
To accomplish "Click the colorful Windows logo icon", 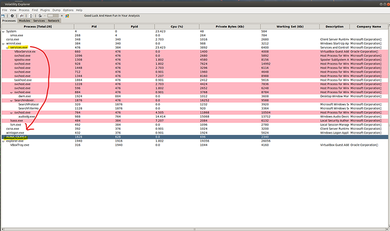I will click(67, 16).
